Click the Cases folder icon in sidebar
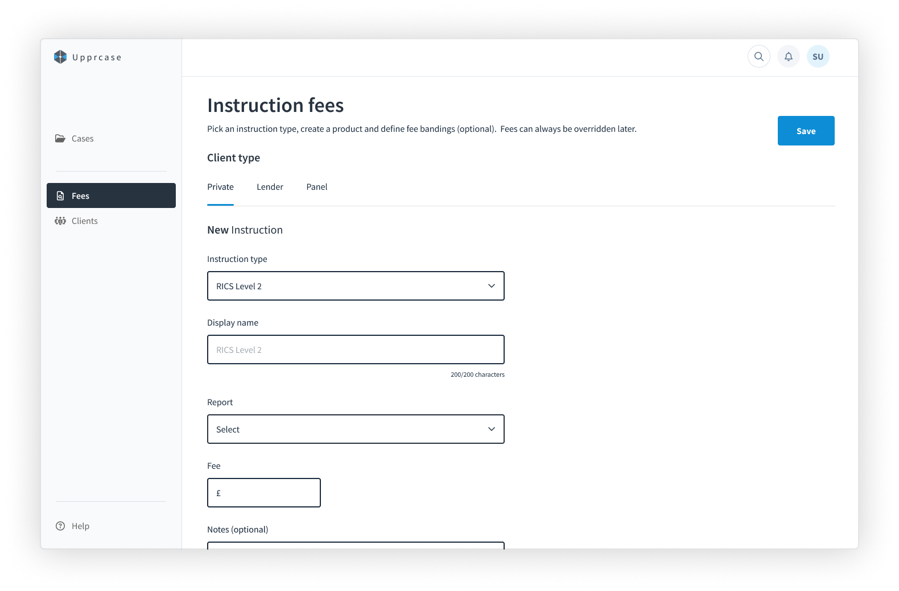Screen dimensions: 899x591 [x=60, y=138]
